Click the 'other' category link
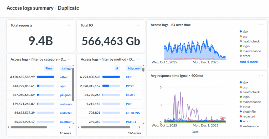Screen dimensions: 269x139 coord(64,77)
